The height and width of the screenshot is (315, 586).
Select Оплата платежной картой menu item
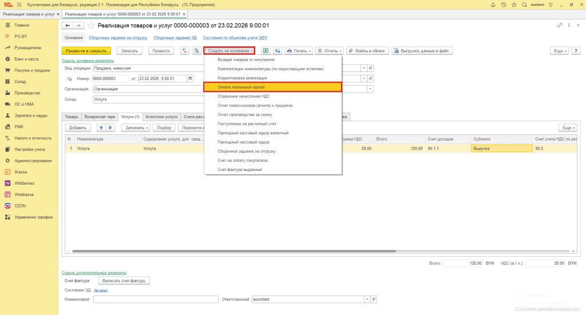click(272, 87)
